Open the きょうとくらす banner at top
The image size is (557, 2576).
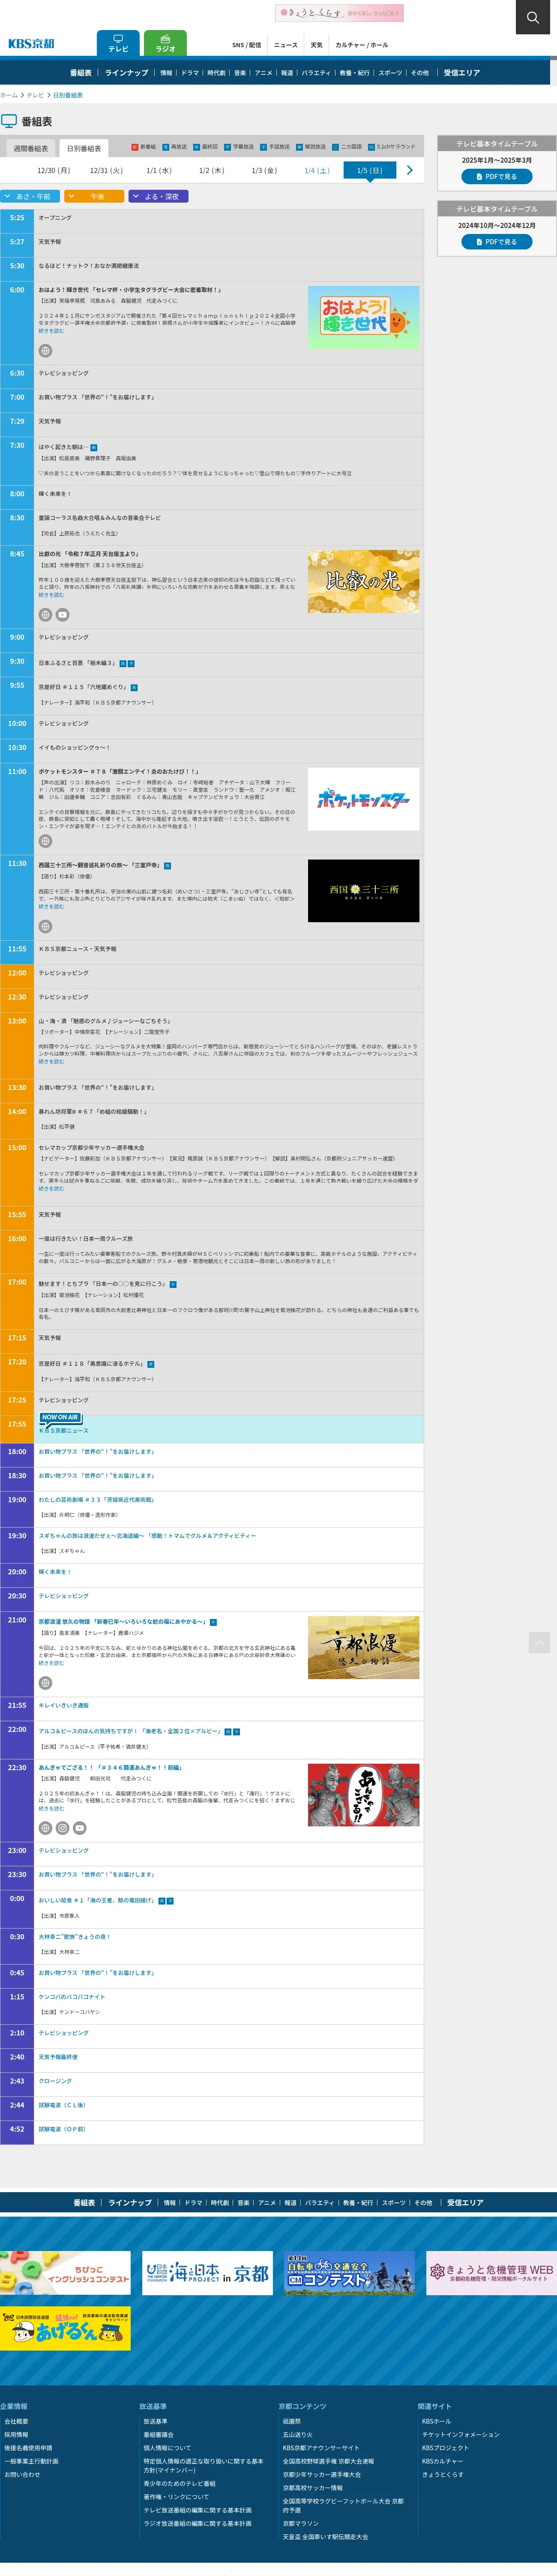[x=339, y=13]
